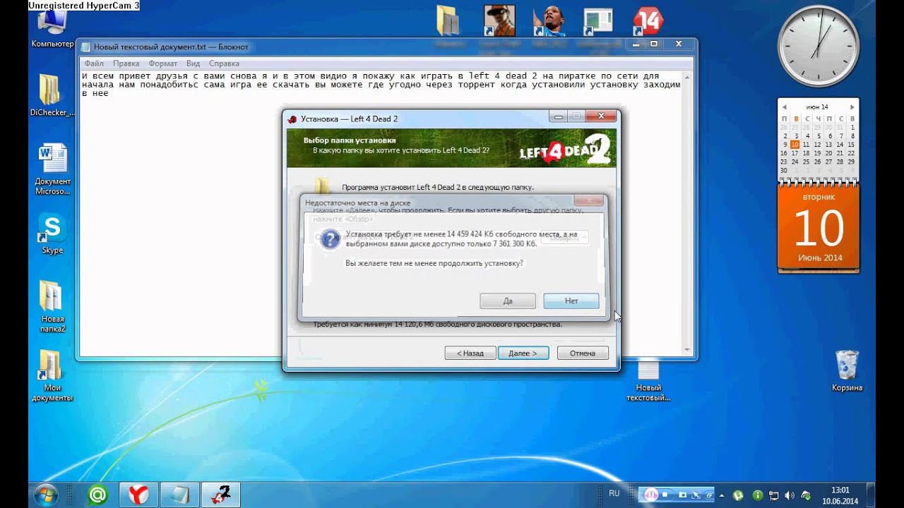The width and height of the screenshot is (904, 508).
Task: Open Файл menu in Notepad
Action: coord(94,64)
